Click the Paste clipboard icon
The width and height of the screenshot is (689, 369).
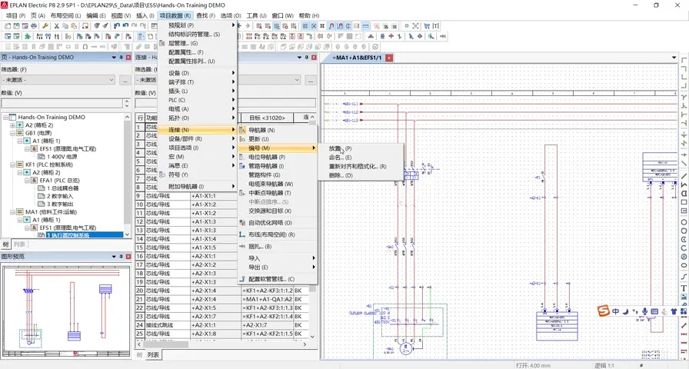[x=75, y=26]
